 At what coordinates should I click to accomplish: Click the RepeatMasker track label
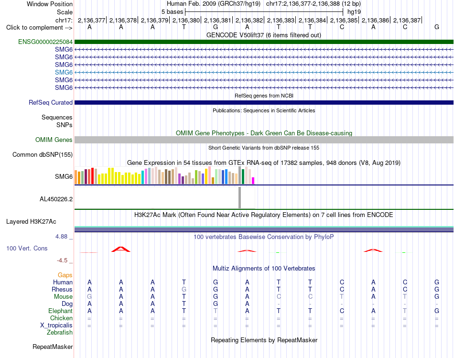point(53,347)
